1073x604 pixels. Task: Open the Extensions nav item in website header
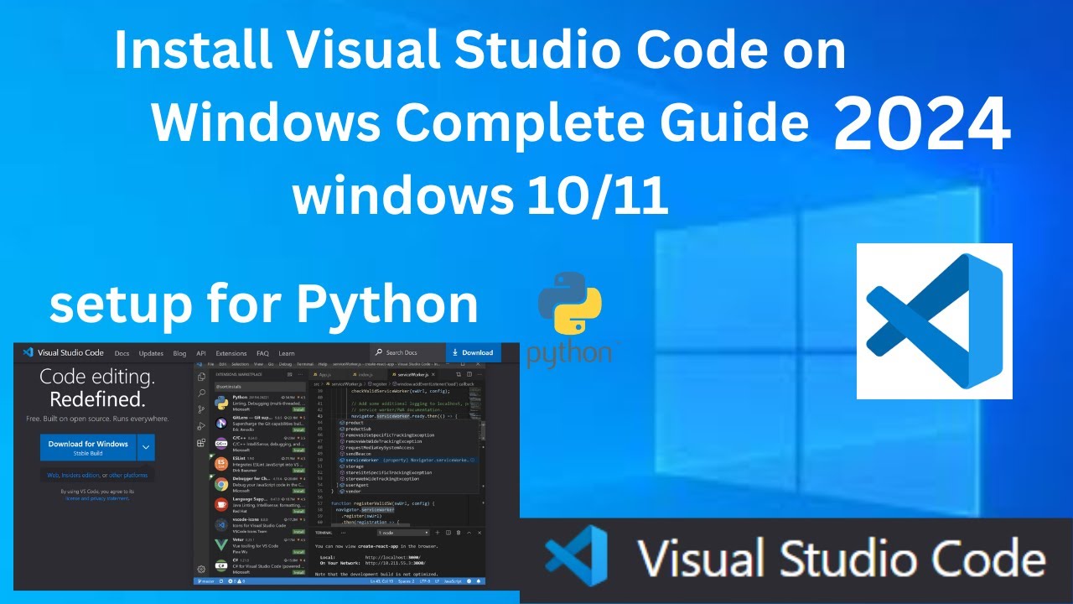[231, 353]
